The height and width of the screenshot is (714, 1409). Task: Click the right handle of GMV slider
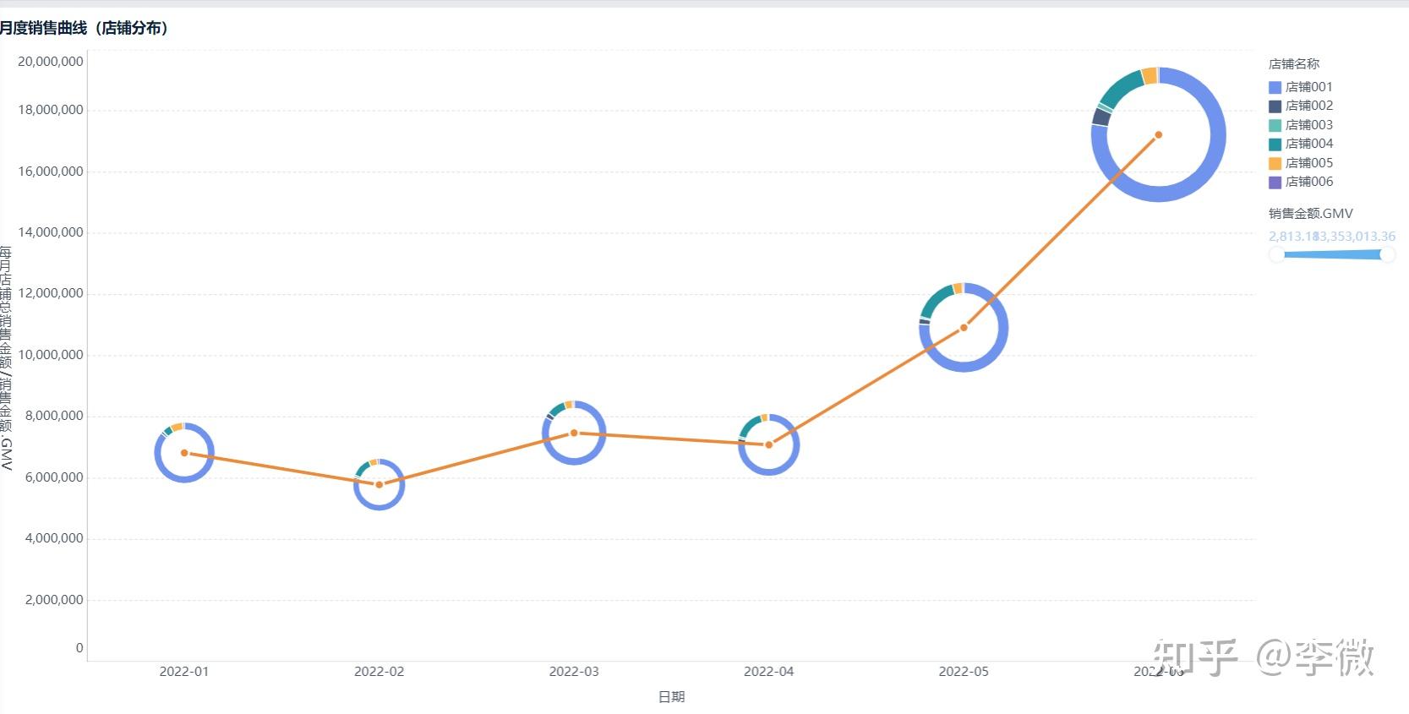(1387, 254)
